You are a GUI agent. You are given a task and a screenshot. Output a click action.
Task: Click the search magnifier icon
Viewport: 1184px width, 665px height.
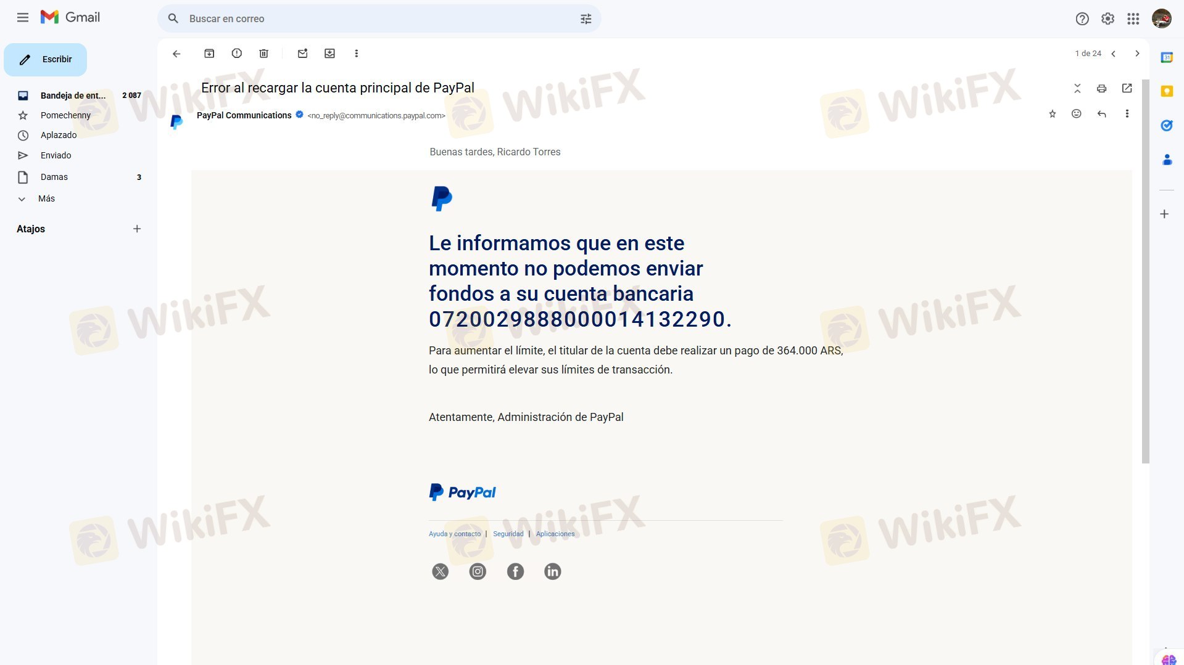(173, 18)
